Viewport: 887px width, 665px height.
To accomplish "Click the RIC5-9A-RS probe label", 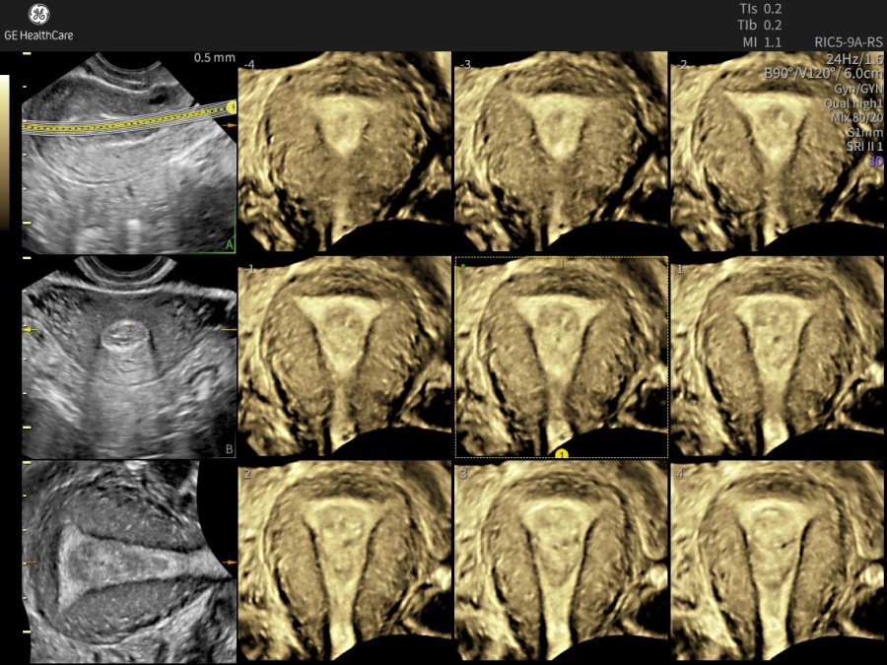I will coord(847,42).
